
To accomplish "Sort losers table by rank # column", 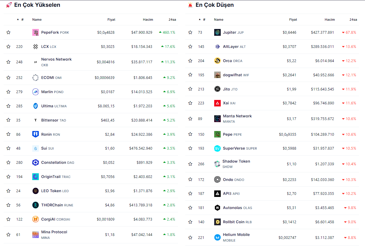I will [x=204, y=20].
